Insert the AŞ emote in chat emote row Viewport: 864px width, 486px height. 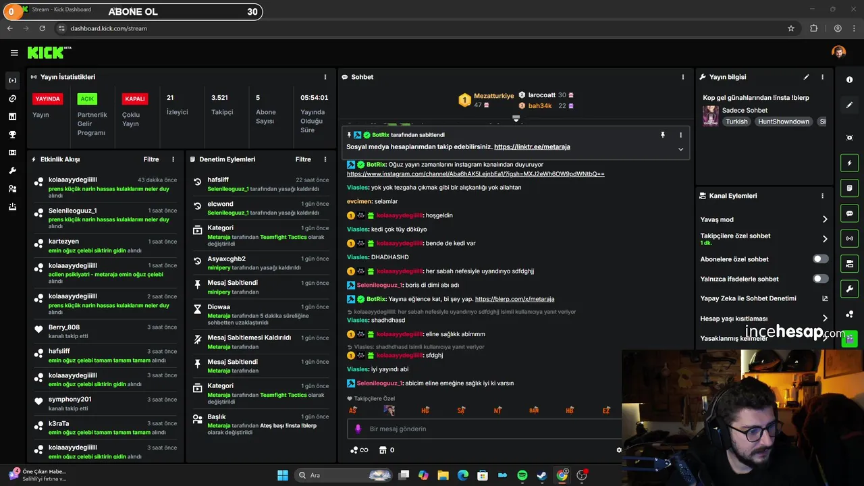click(352, 410)
